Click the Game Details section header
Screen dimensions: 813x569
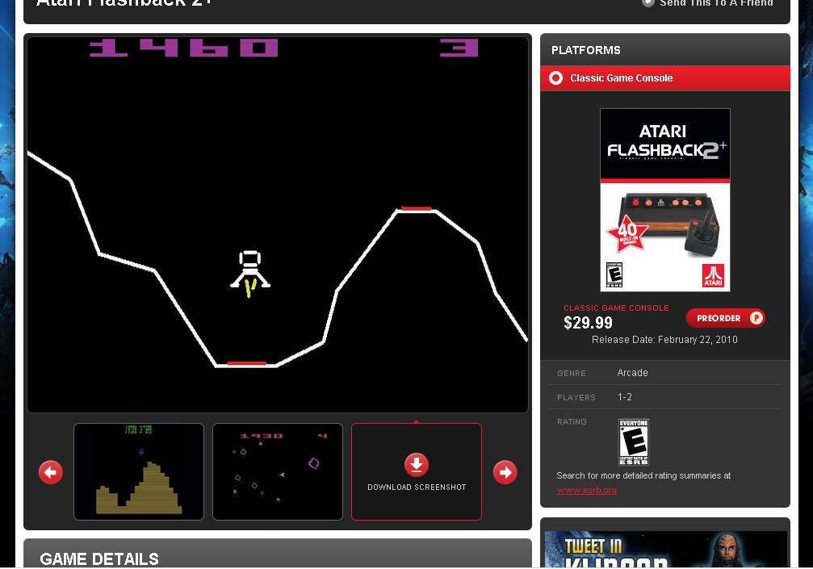pos(99,559)
